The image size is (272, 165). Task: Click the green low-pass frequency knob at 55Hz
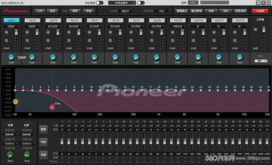click(x=27, y=155)
